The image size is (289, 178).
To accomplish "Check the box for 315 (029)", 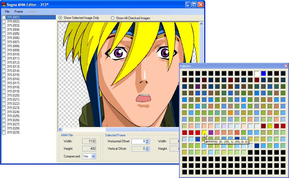I will coord(4,132).
